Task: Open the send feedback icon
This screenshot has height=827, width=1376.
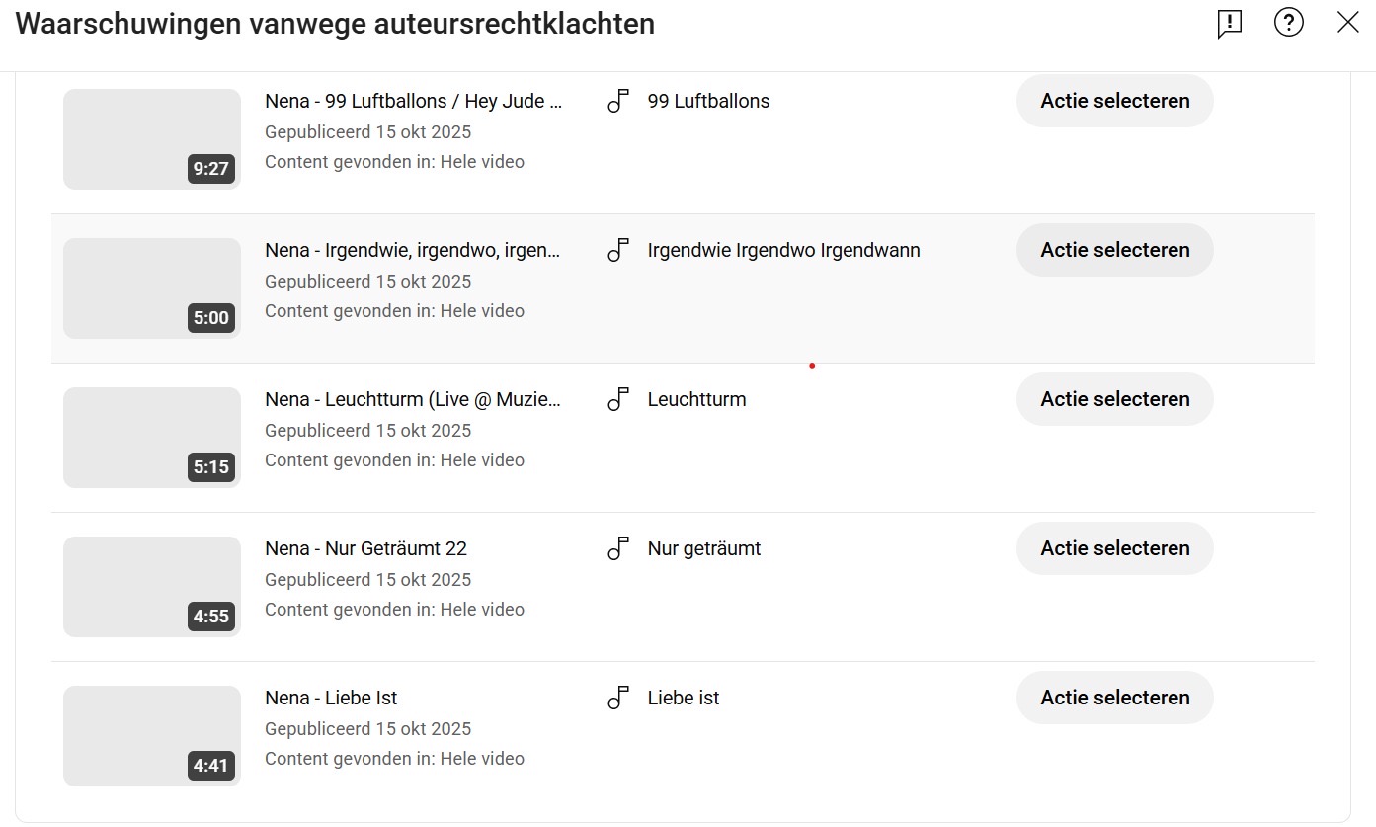Action: pos(1229,24)
